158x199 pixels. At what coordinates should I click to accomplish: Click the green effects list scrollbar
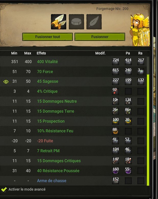click(148, 130)
